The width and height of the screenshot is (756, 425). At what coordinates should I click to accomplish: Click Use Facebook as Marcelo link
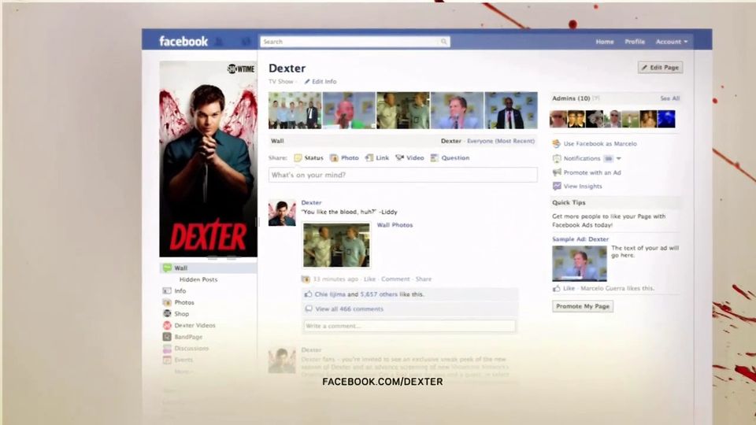click(600, 143)
